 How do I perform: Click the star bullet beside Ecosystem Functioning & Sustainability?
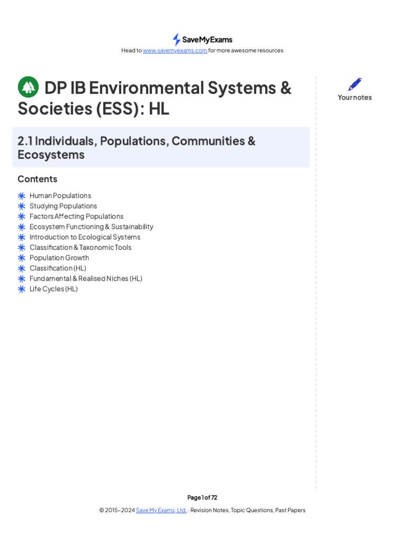21,227
